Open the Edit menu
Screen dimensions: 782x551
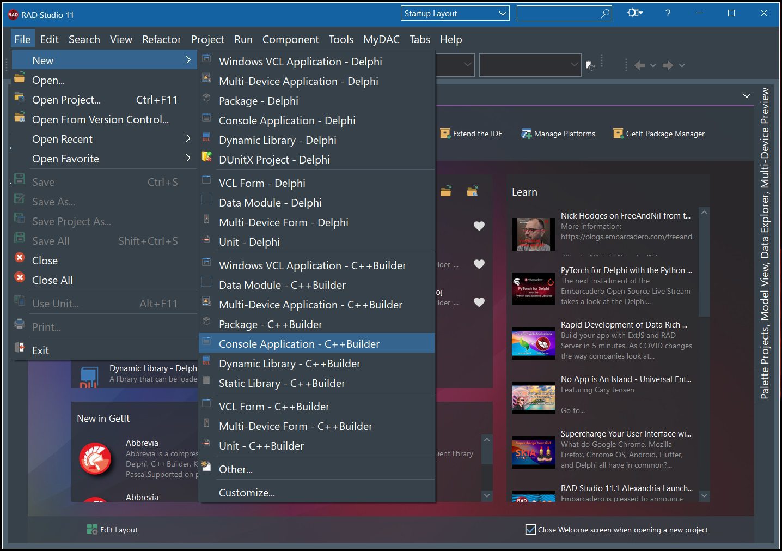pyautogui.click(x=50, y=39)
